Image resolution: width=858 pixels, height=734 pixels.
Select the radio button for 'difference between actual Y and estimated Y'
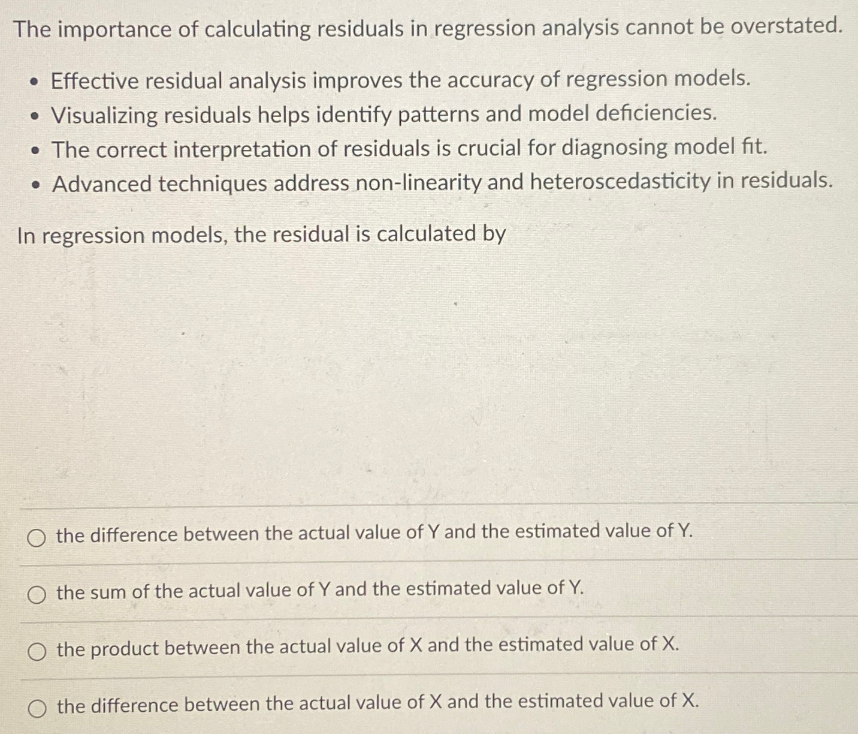(38, 538)
